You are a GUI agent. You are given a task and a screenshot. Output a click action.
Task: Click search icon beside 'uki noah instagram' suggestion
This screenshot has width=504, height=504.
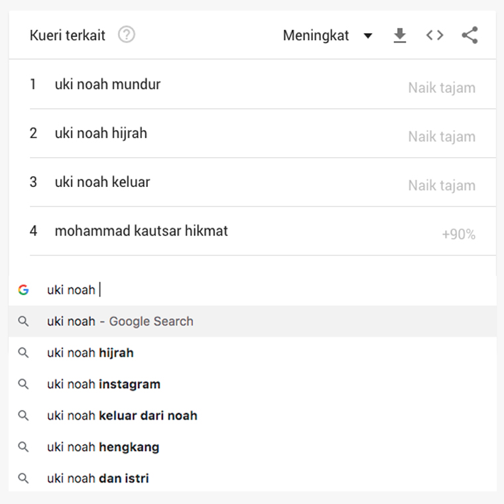tap(23, 384)
